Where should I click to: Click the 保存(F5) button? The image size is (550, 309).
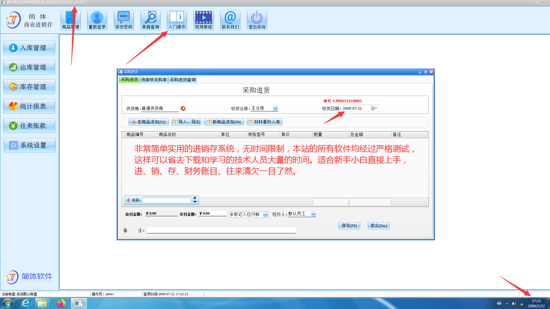tap(349, 226)
